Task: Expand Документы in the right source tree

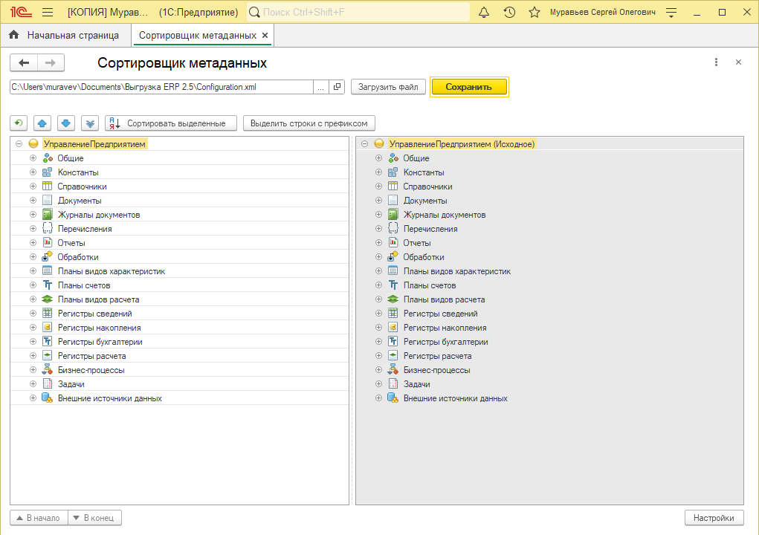Action: click(378, 201)
